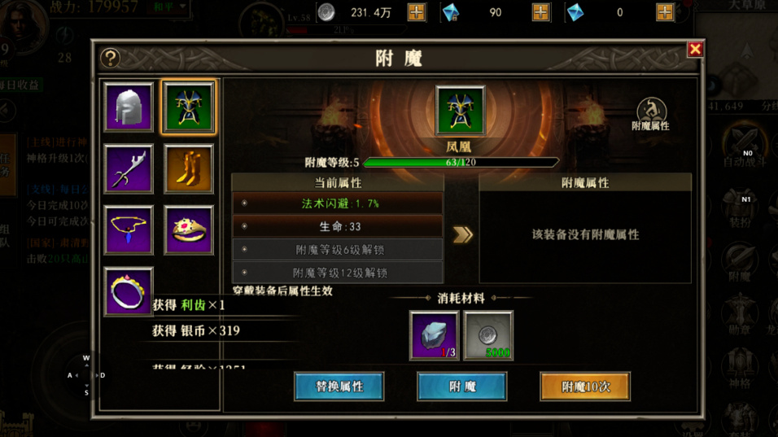Open the question mark help icon

click(x=110, y=58)
